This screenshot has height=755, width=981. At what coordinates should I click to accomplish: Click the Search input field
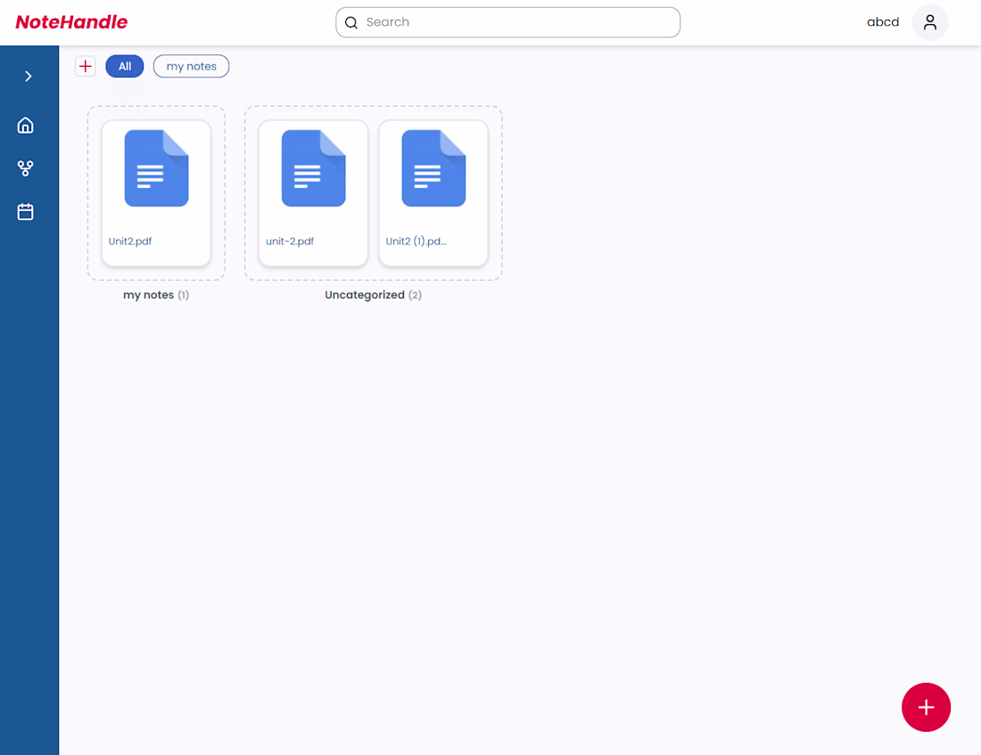click(508, 22)
